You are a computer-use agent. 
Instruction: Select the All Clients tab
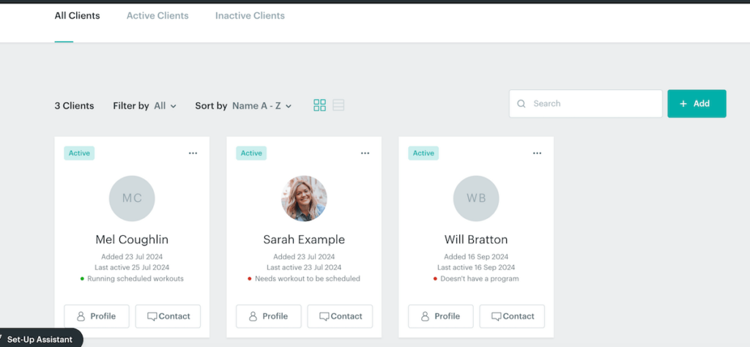coord(77,15)
